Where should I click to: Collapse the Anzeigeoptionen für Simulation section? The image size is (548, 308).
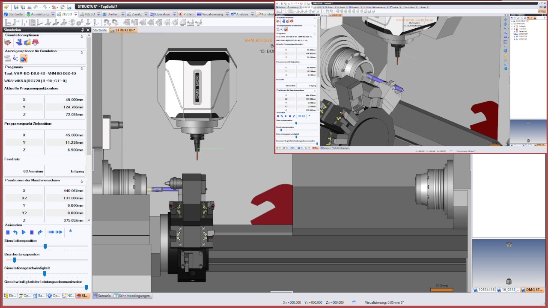[82, 52]
